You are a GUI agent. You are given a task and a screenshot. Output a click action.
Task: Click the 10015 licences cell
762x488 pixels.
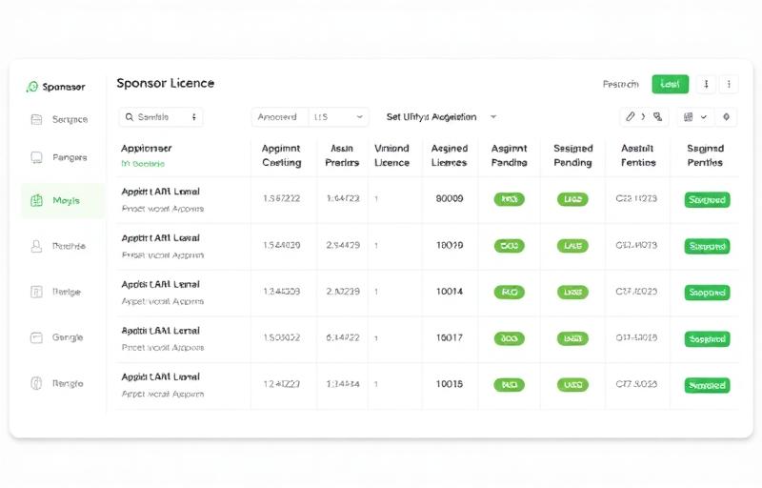pyautogui.click(x=450, y=384)
